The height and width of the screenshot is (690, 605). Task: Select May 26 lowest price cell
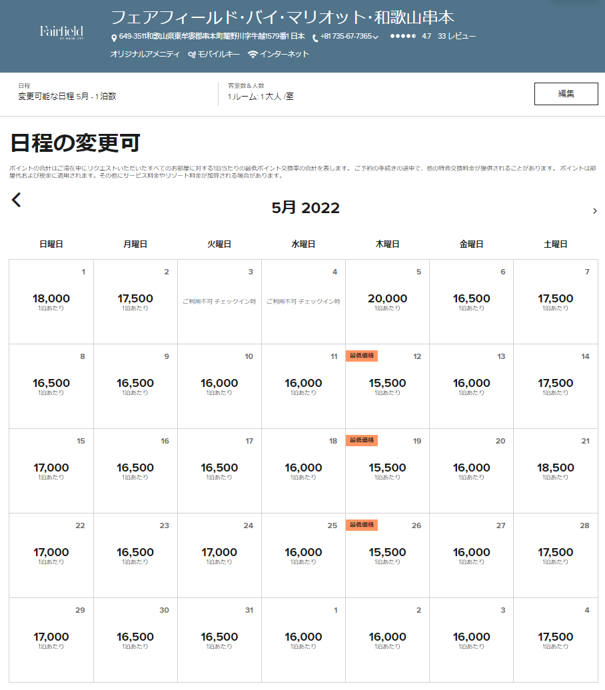387,554
